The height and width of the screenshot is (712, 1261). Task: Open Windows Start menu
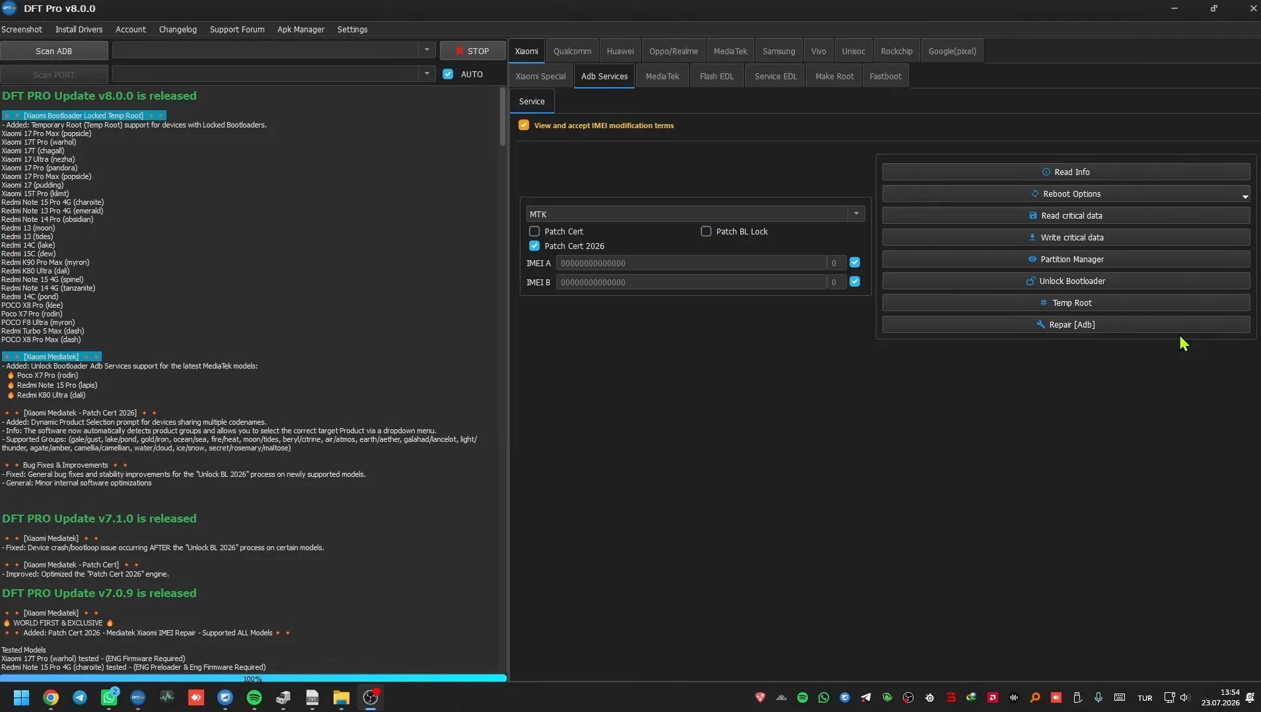click(x=21, y=697)
